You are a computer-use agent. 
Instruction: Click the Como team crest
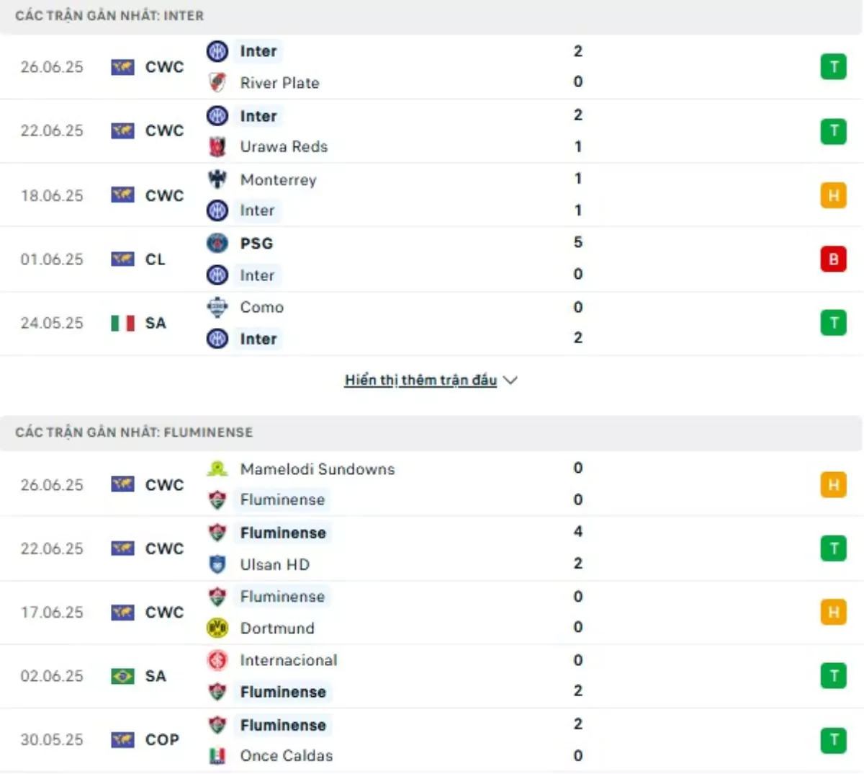tap(217, 307)
